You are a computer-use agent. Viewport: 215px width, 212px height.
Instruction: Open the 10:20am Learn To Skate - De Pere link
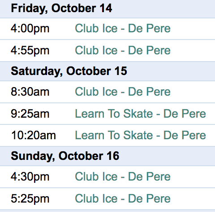(140, 135)
